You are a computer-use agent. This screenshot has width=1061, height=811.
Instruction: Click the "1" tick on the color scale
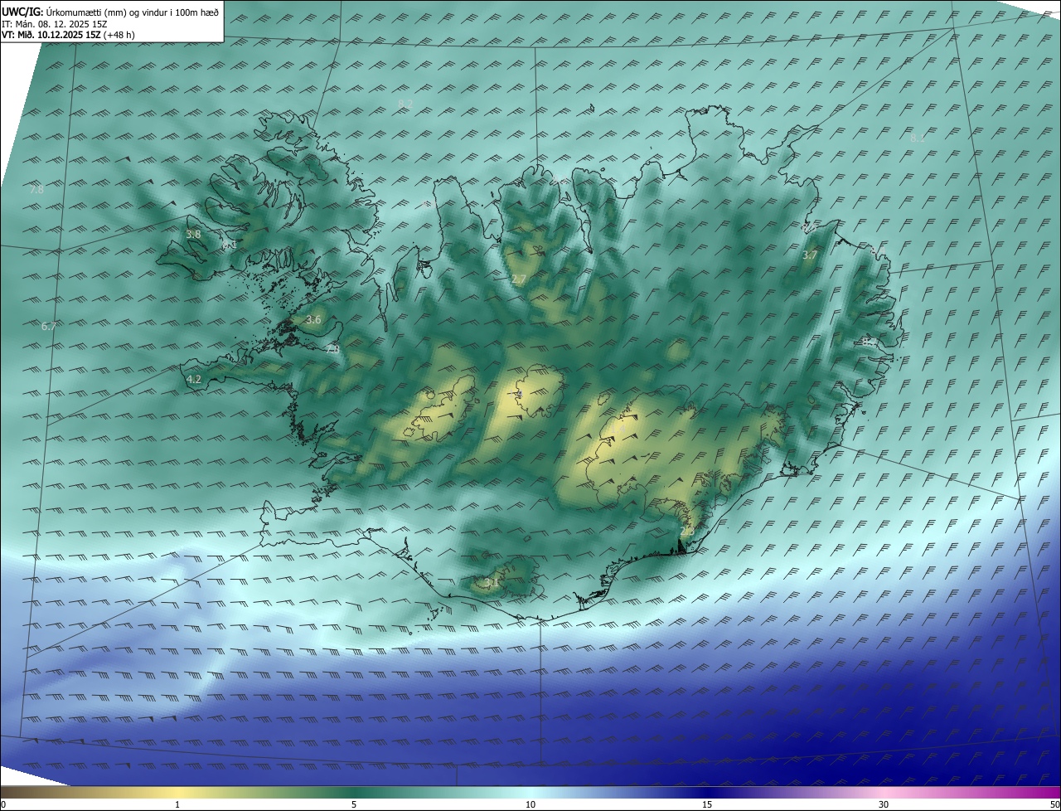click(177, 804)
